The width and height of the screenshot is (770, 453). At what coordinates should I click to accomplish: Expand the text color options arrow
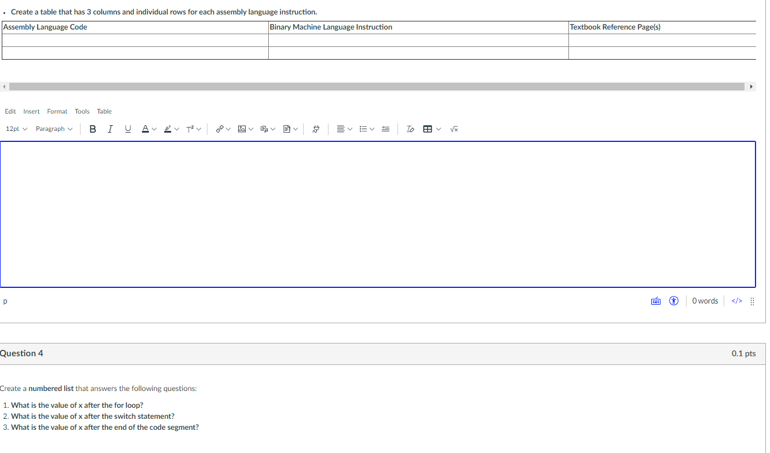click(154, 129)
